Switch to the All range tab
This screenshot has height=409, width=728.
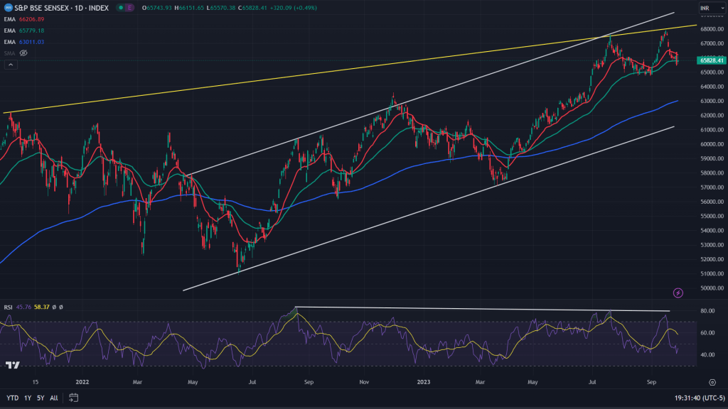[53, 398]
